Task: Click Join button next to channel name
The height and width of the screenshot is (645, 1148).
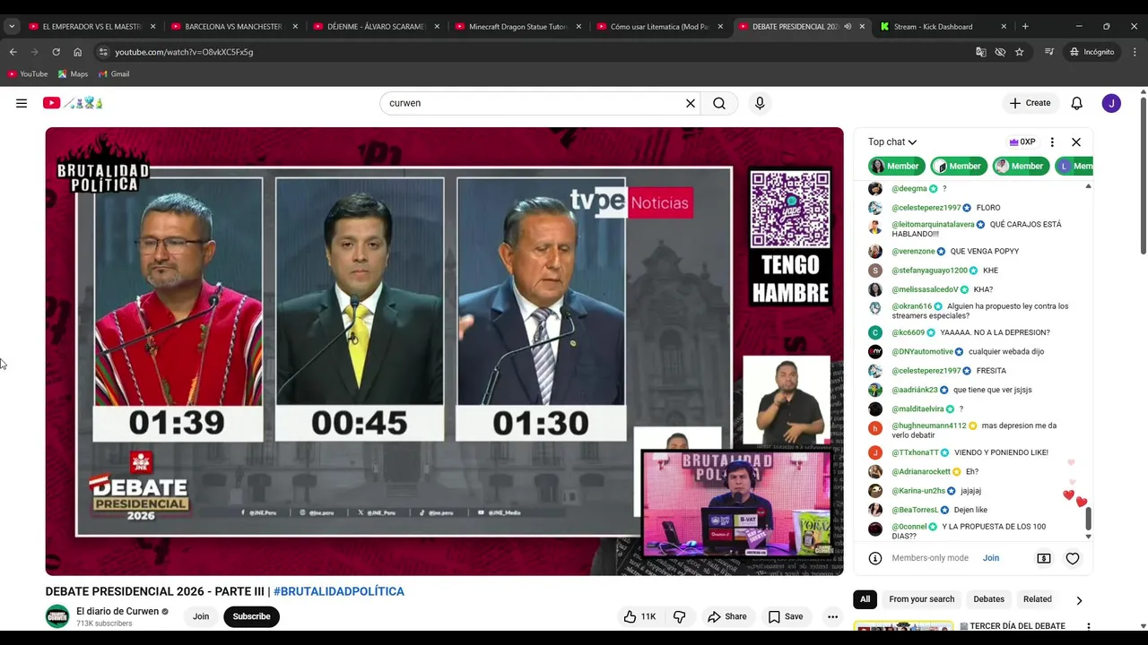Action: click(x=201, y=616)
